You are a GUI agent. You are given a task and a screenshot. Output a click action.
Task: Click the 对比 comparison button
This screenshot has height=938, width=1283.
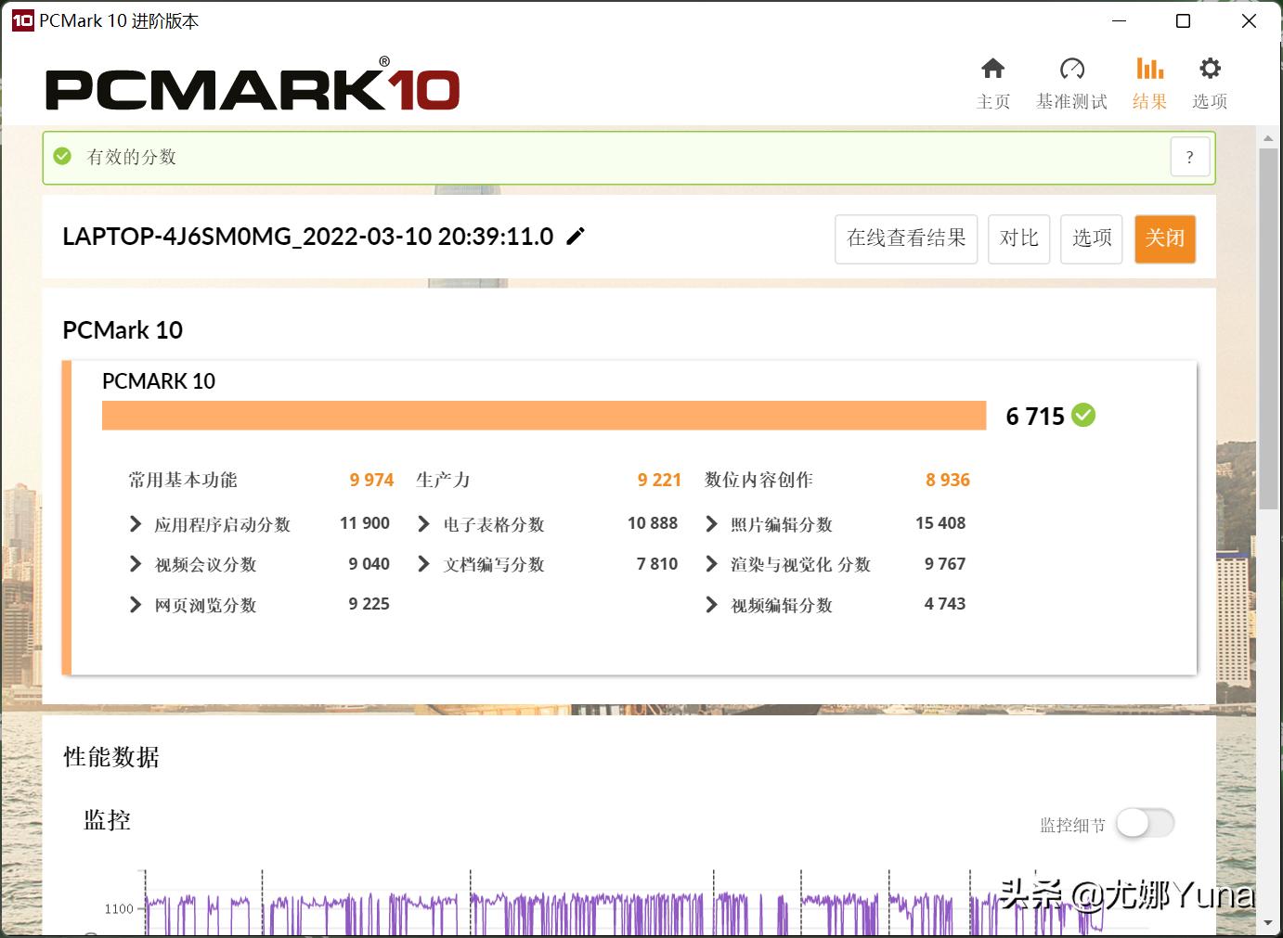pos(1018,238)
